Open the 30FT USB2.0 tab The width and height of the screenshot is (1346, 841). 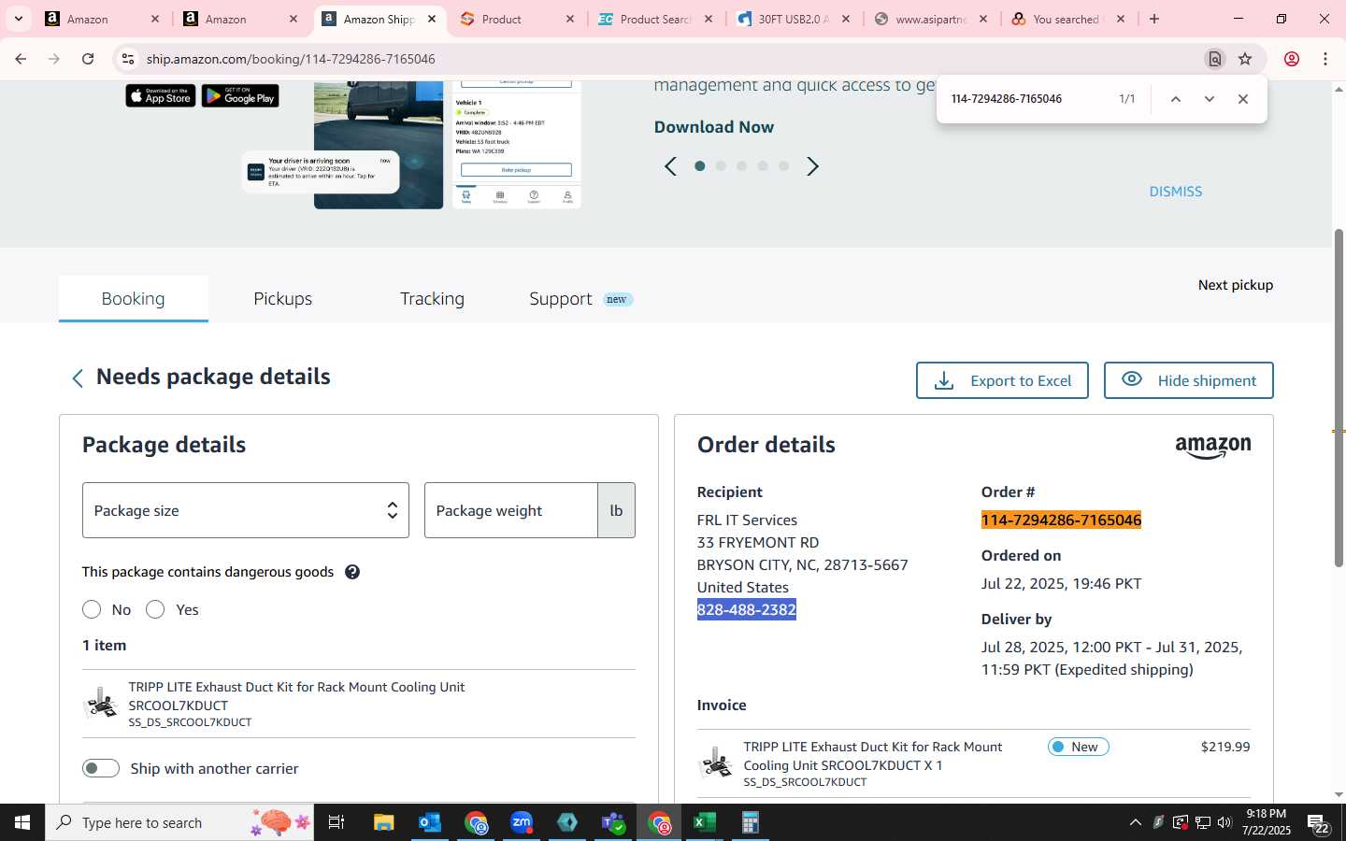[x=794, y=19]
